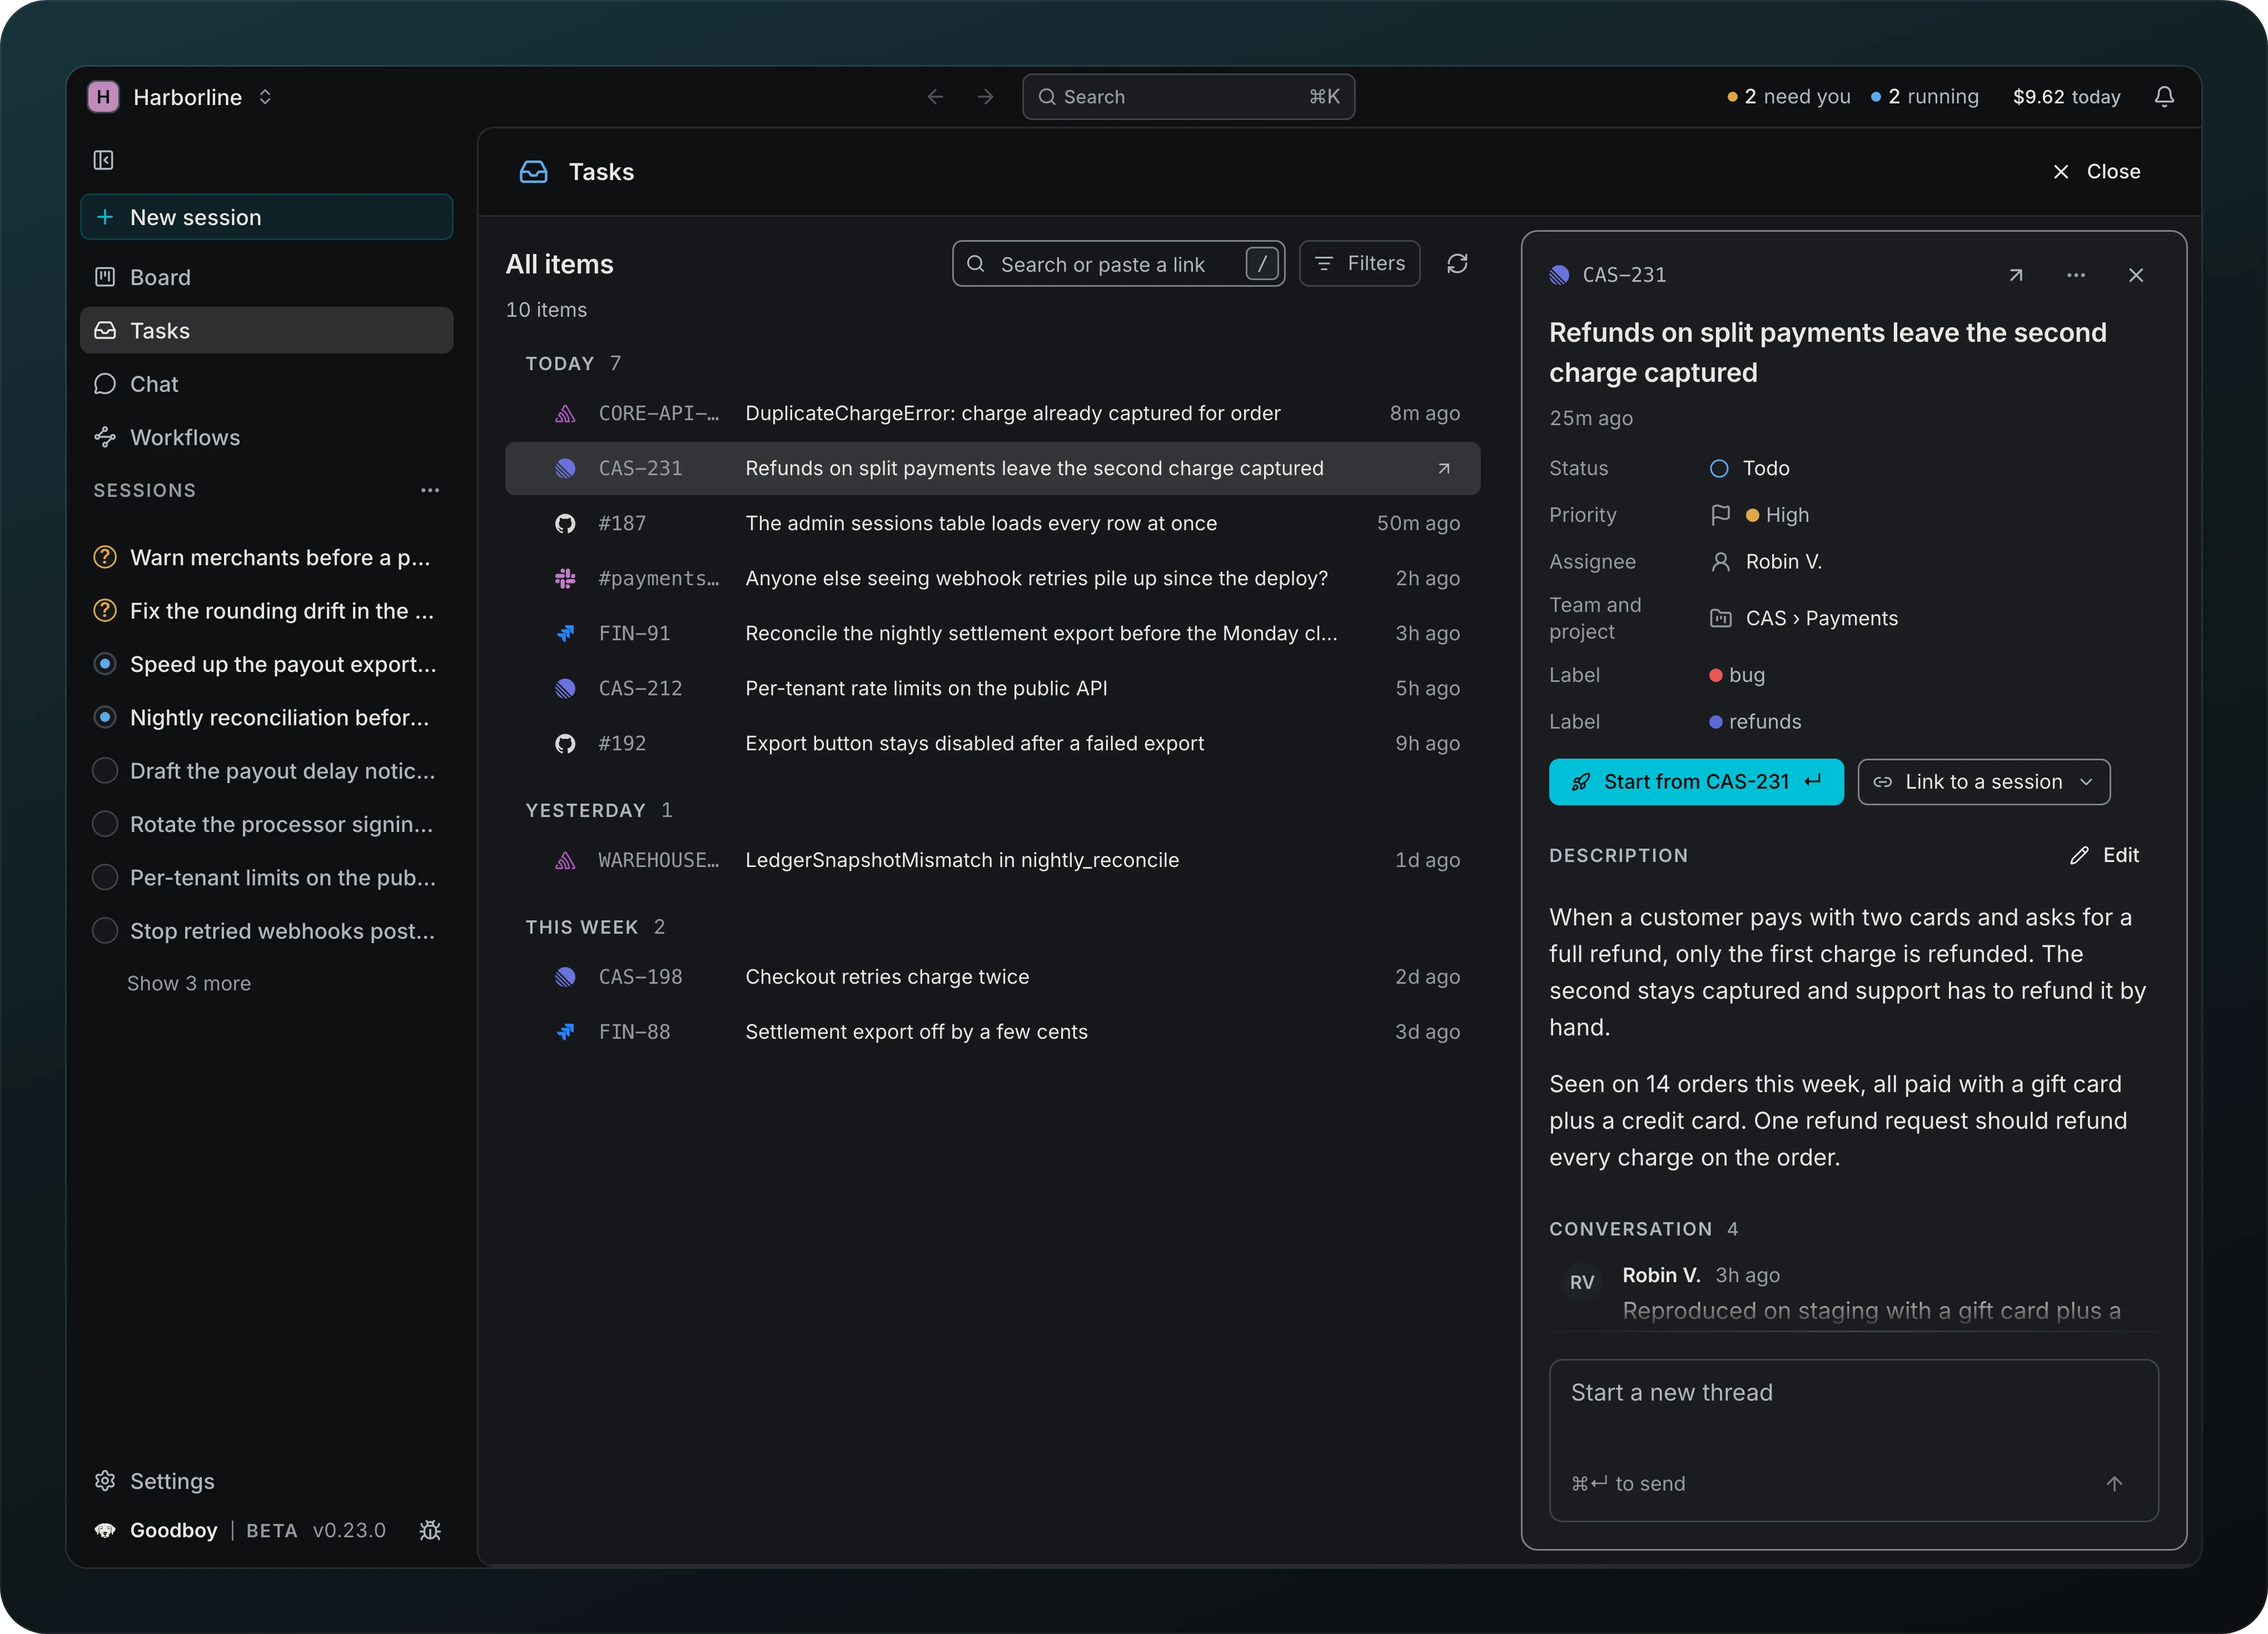Open the Link to a session dropdown

(x=1984, y=782)
